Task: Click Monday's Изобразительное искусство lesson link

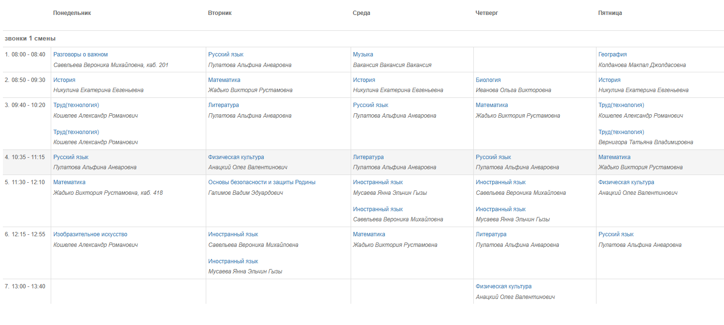Action: [90, 234]
